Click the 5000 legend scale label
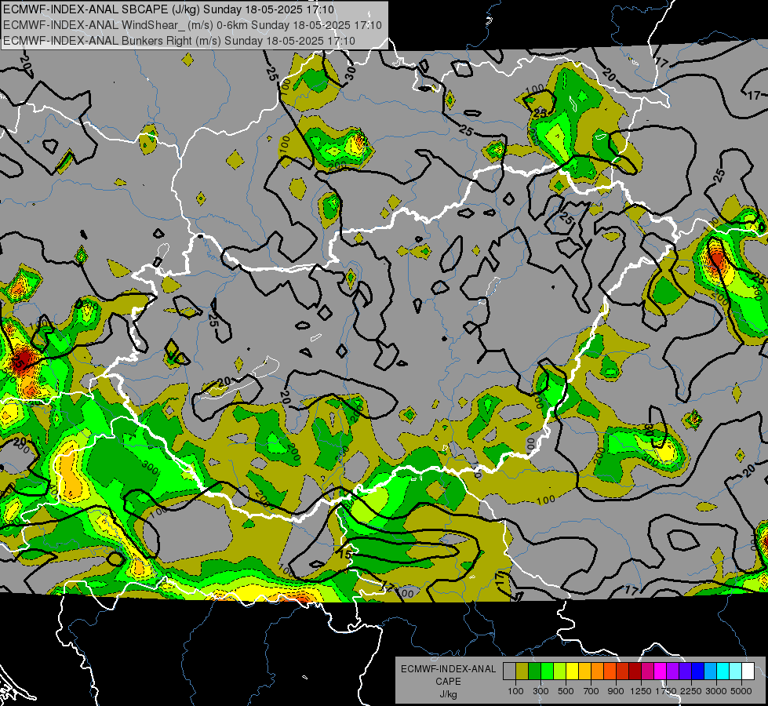The height and width of the screenshot is (706, 768). (741, 691)
